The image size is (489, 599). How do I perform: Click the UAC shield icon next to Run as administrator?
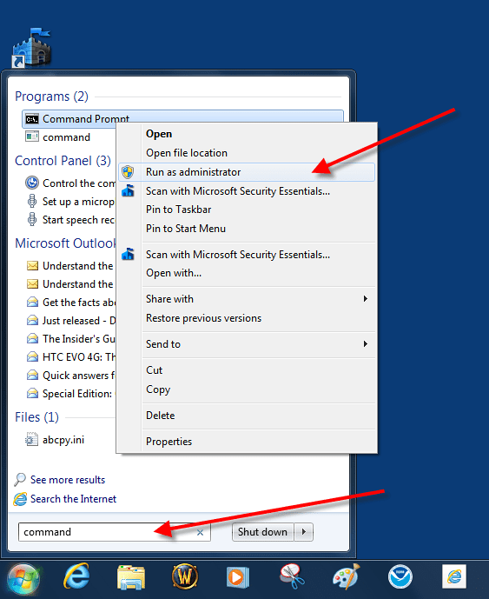click(x=128, y=172)
